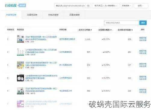Viewport: 151px width, 110px height.
Task: Open the shop name link in rank 4 row
Action: [65, 78]
